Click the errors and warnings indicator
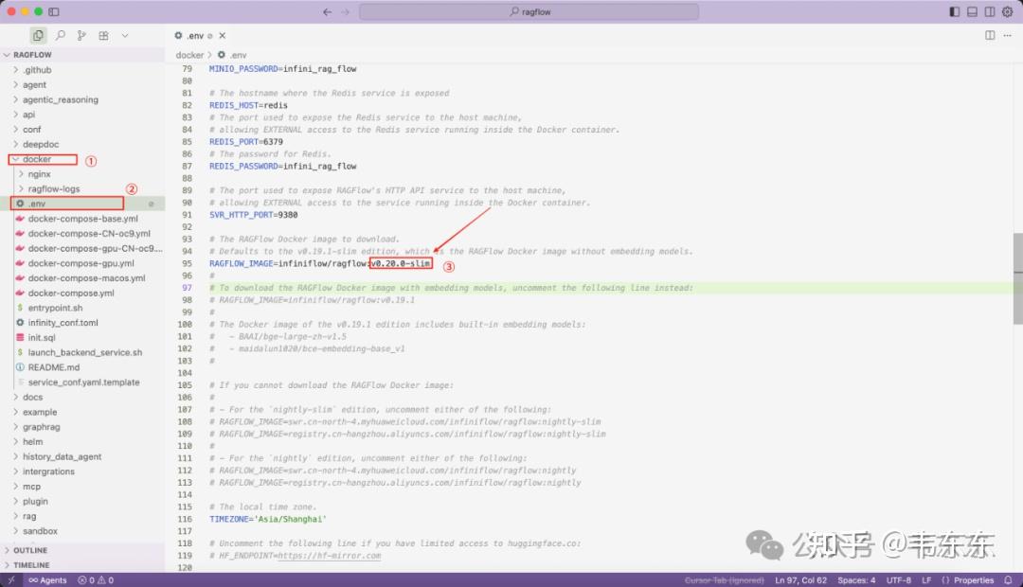This screenshot has width=1023, height=587. (x=95, y=579)
